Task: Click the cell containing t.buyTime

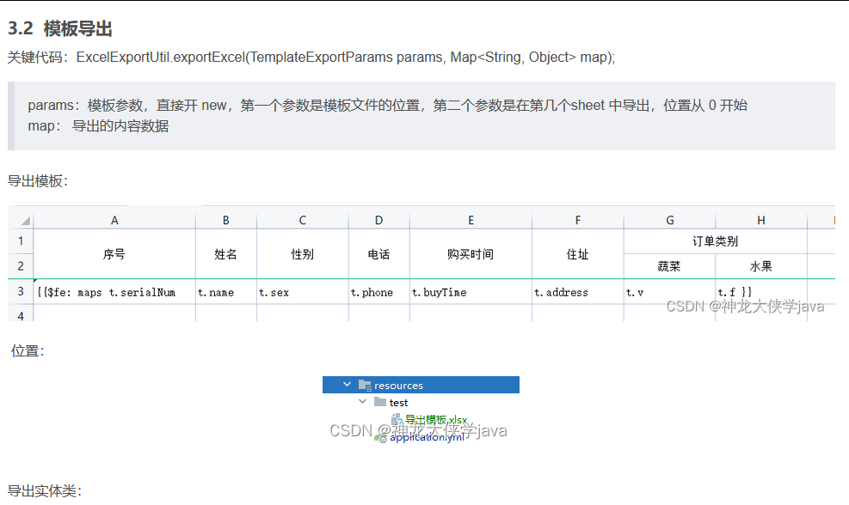Action: pyautogui.click(x=439, y=292)
